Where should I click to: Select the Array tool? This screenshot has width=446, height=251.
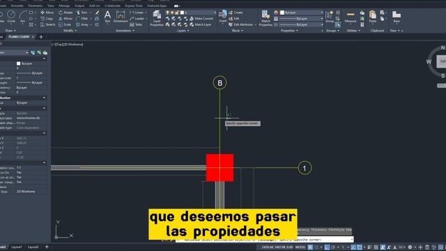[82, 25]
